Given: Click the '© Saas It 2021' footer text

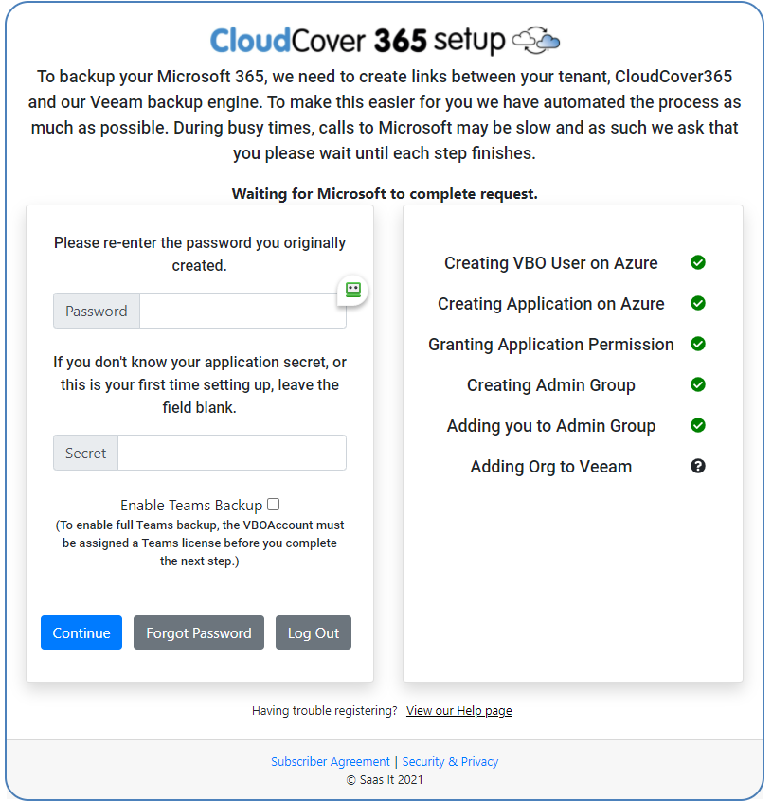Looking at the screenshot, I should click(x=385, y=780).
